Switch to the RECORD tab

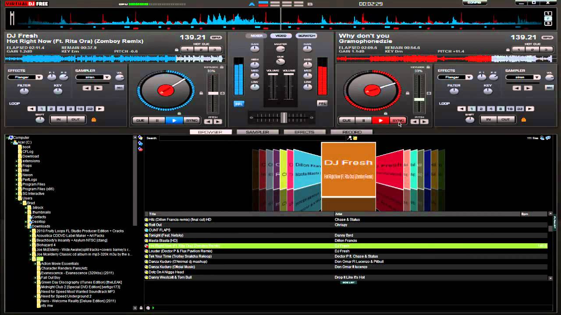pos(352,132)
